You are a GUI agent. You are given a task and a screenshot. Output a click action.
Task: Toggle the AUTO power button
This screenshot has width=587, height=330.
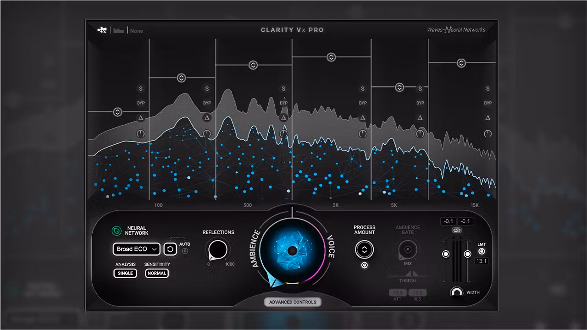(x=185, y=251)
